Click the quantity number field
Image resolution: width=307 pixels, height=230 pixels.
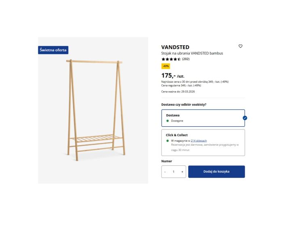point(174,171)
